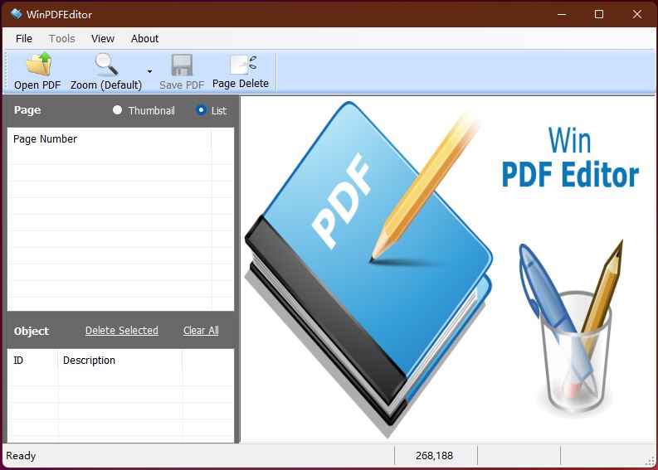Click the Delete Selected link
This screenshot has width=658, height=470.
(x=121, y=331)
